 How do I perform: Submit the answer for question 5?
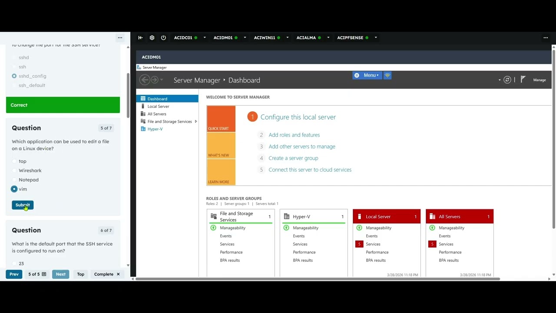23,205
